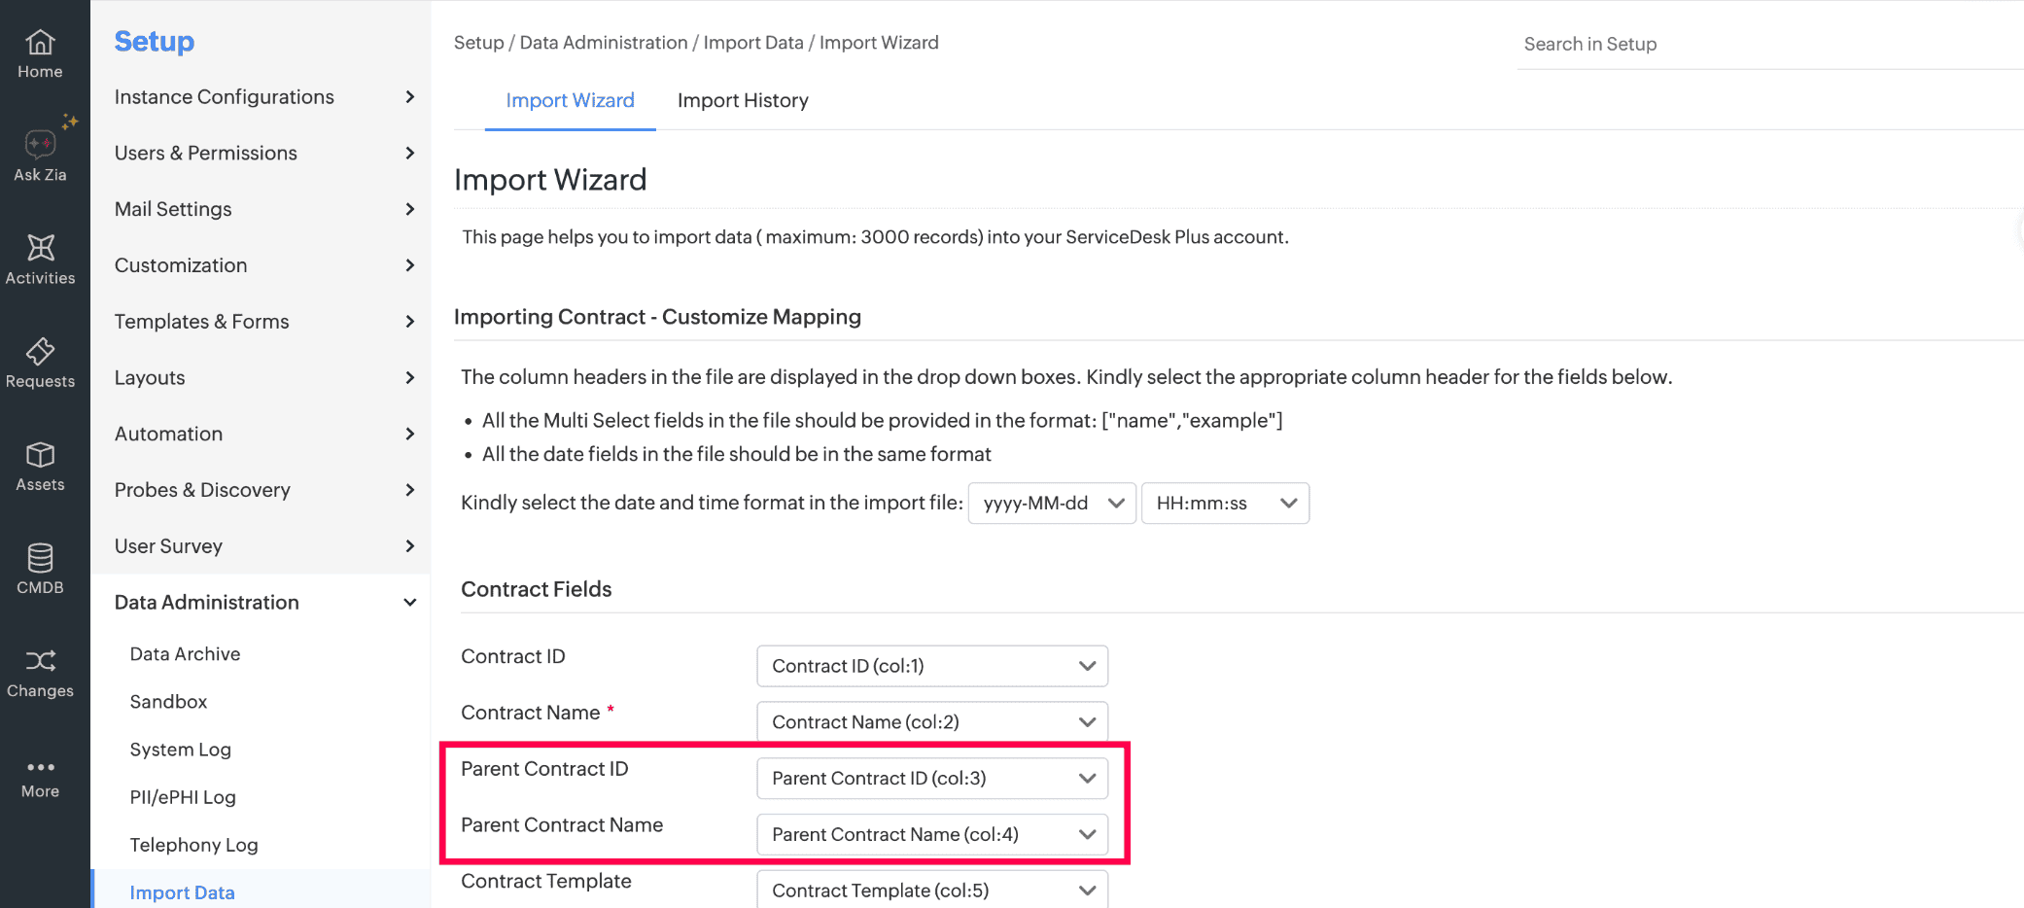Collapse the Data Administration section

pyautogui.click(x=262, y=603)
